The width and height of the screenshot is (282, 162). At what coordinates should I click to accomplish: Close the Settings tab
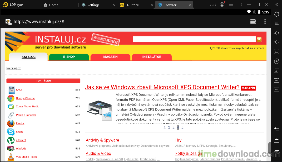coord(114,5)
